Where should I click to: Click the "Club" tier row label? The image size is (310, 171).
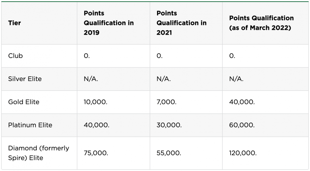click(16, 56)
